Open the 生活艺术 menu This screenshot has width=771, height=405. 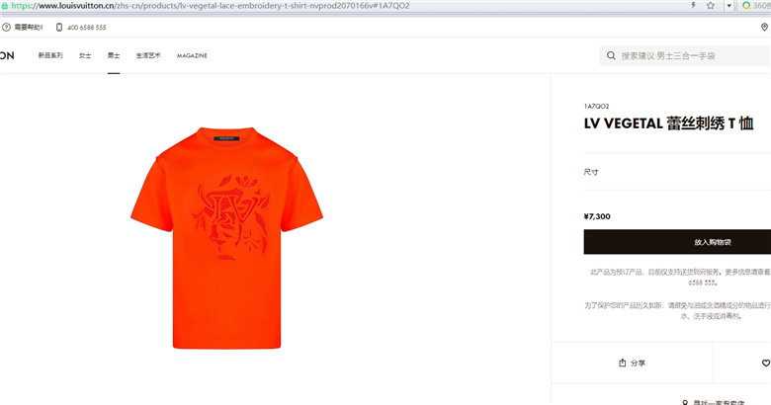click(148, 55)
